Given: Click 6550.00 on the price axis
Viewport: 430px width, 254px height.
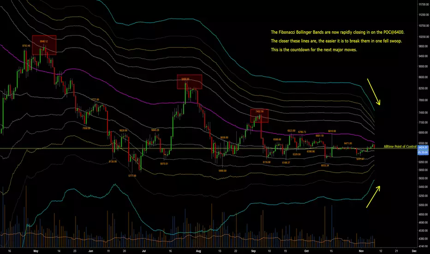Looking at the screenshot, I should (x=424, y=143).
